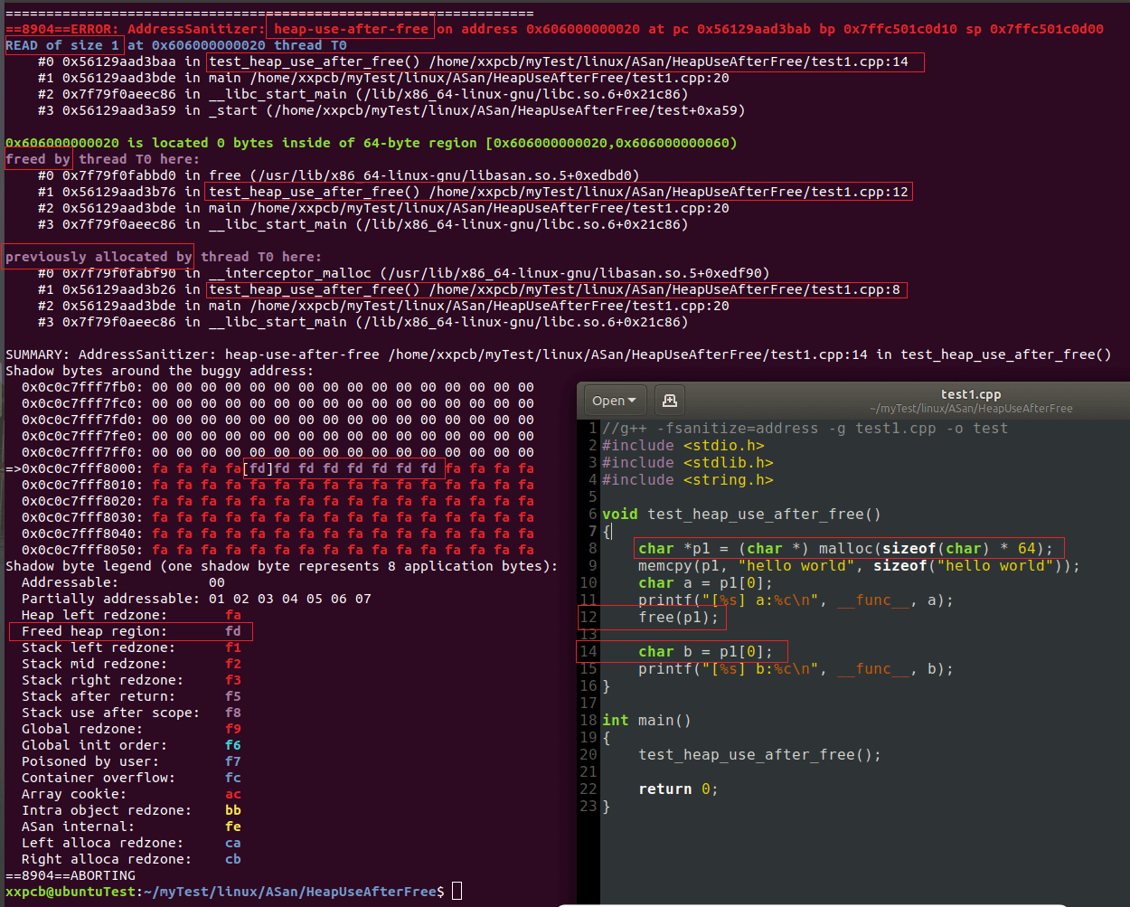Click the 'Addressable:' legend row
Viewport: 1130px width, 907px height.
[123, 582]
